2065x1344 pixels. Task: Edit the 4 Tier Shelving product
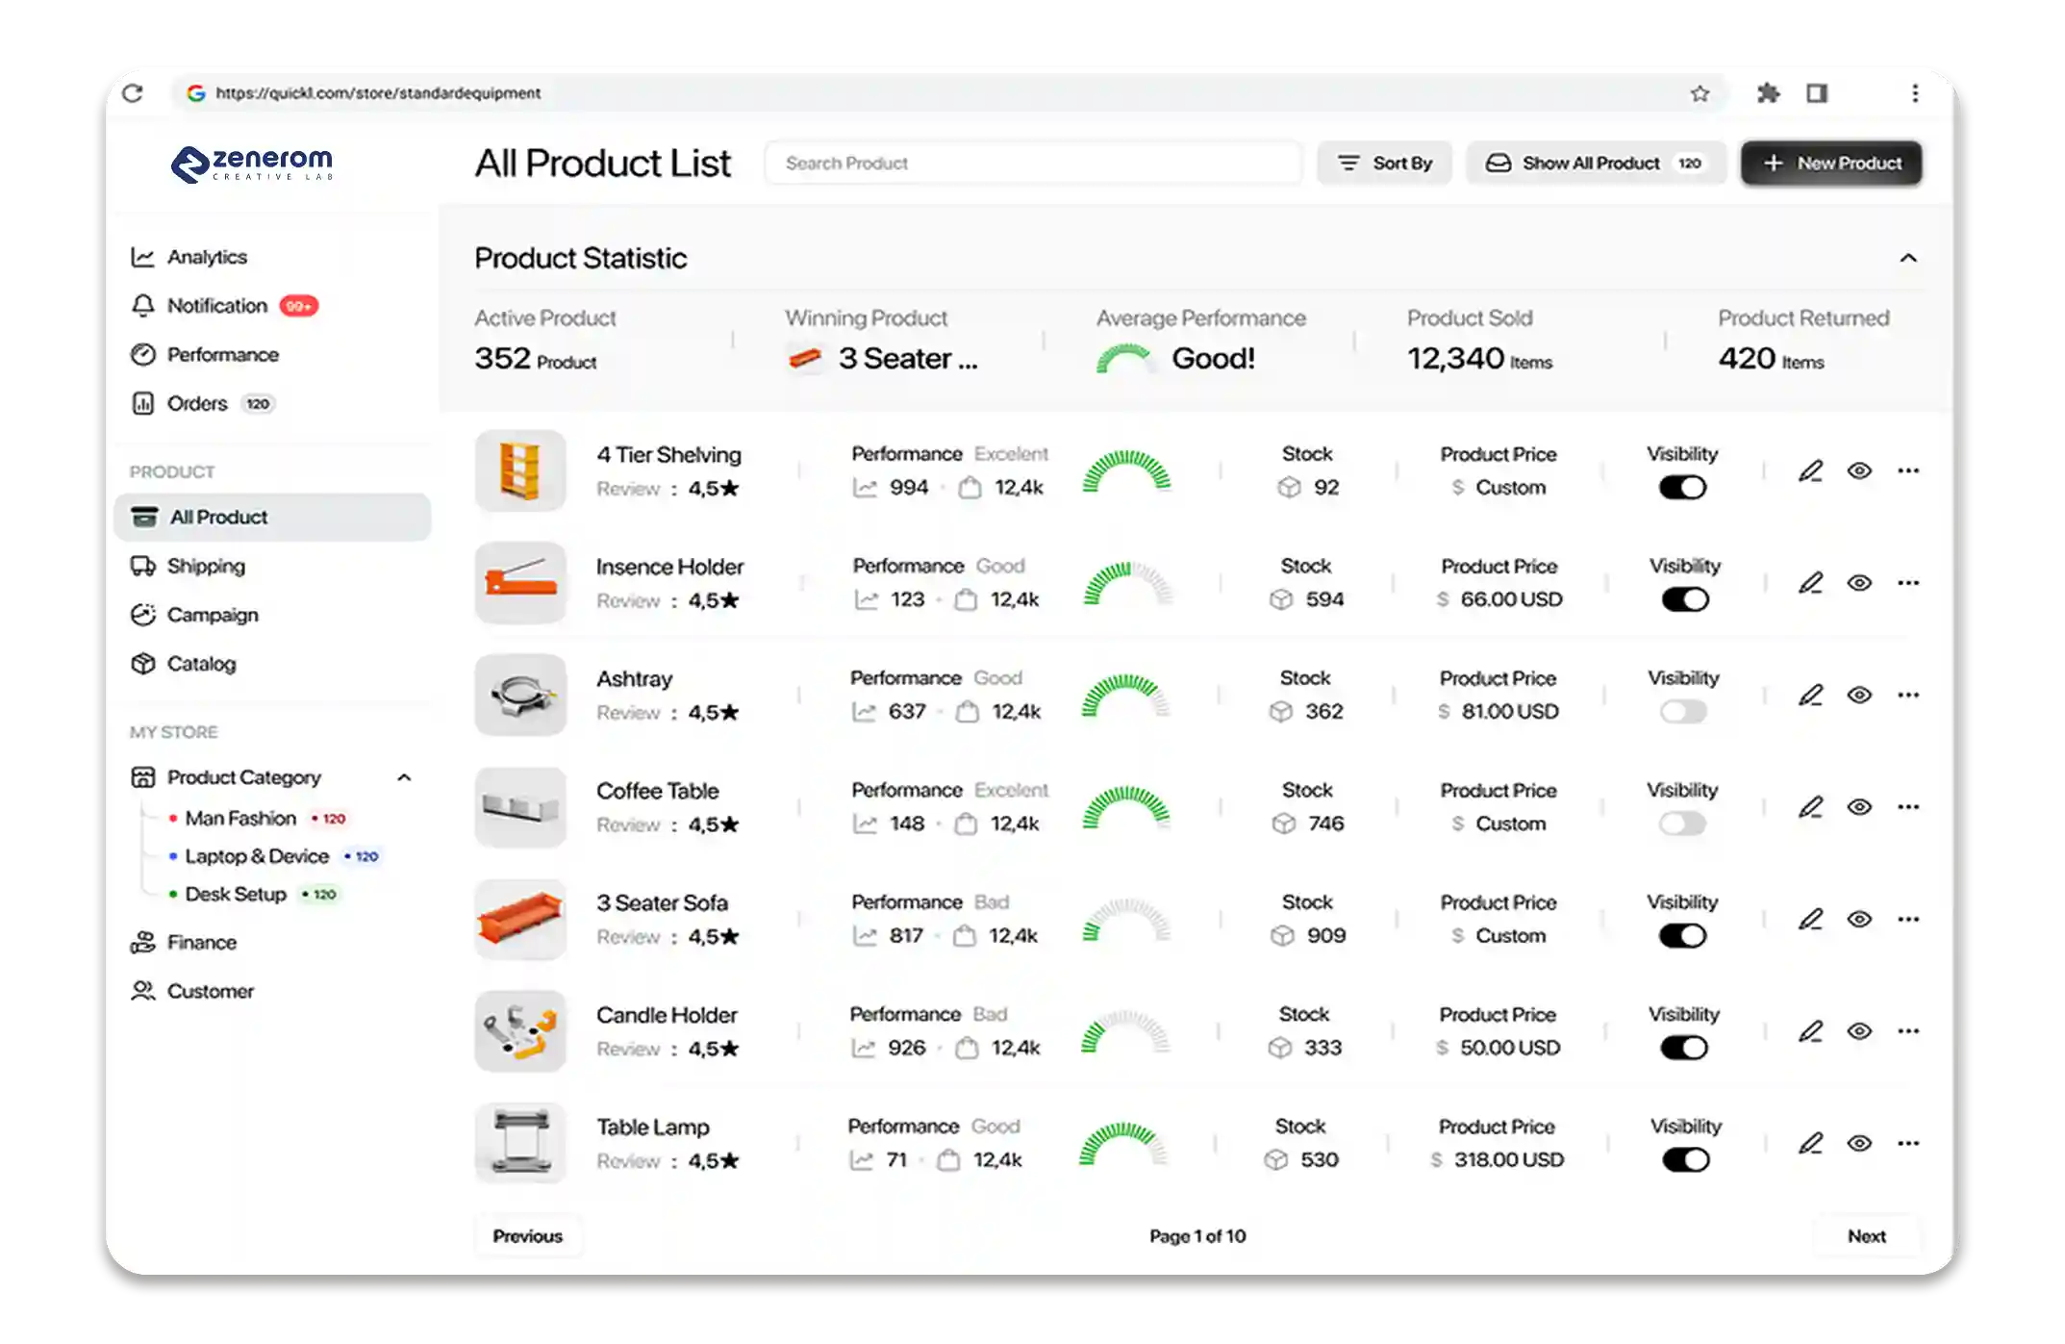[1811, 470]
